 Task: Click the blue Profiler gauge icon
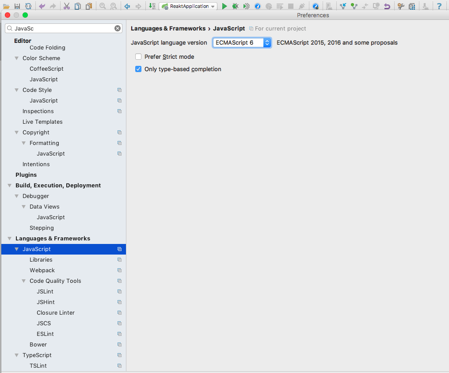[x=258, y=6]
